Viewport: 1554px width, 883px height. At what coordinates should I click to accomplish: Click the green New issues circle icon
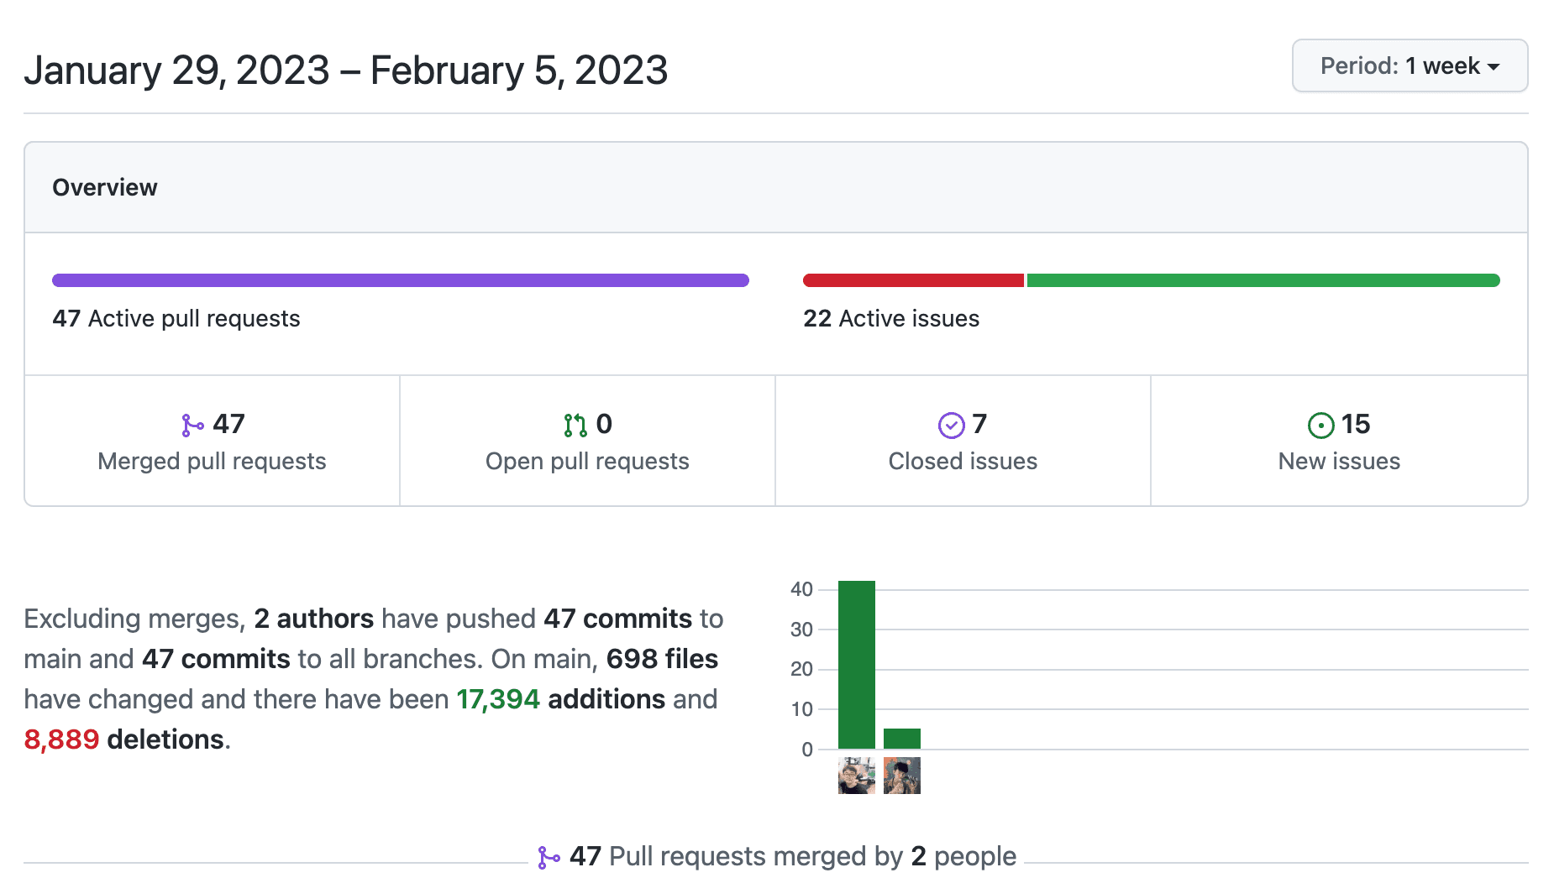tap(1320, 426)
